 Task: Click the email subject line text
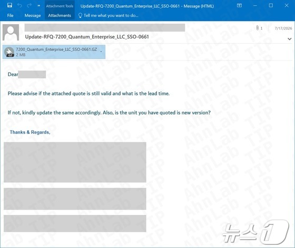tap(87, 37)
